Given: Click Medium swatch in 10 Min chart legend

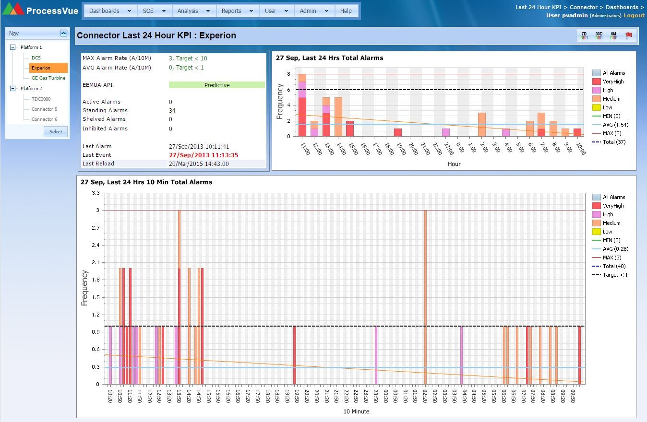Looking at the screenshot, I should click(x=597, y=223).
